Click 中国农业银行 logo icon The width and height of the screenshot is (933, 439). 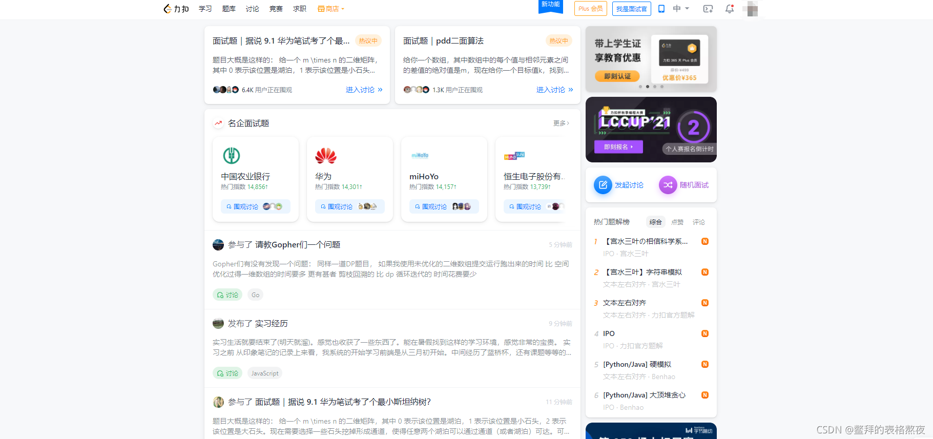(232, 155)
